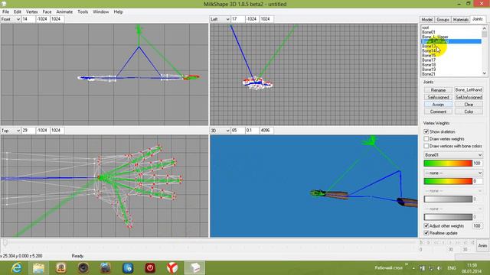Open the Edit menu

pyautogui.click(x=18, y=11)
